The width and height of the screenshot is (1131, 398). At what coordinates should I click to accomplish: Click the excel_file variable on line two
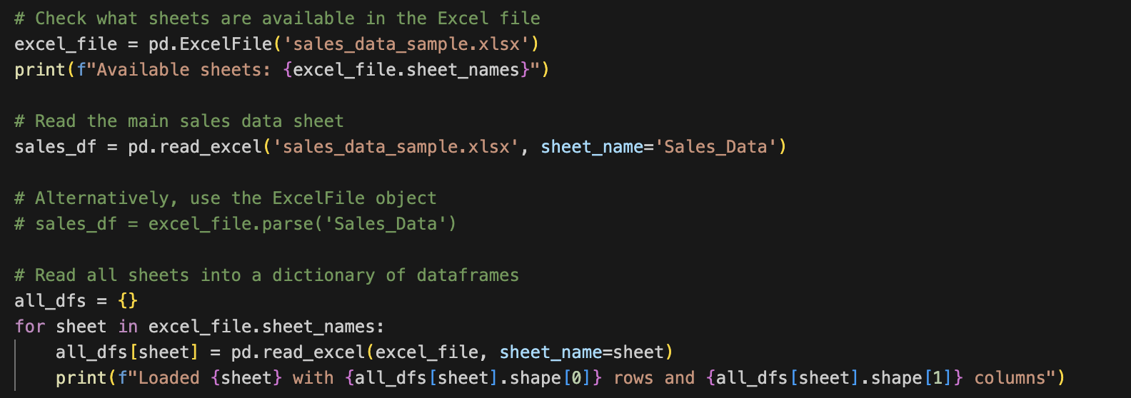point(66,44)
